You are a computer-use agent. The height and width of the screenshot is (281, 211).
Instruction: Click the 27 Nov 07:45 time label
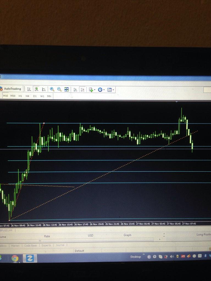[x=189, y=224]
